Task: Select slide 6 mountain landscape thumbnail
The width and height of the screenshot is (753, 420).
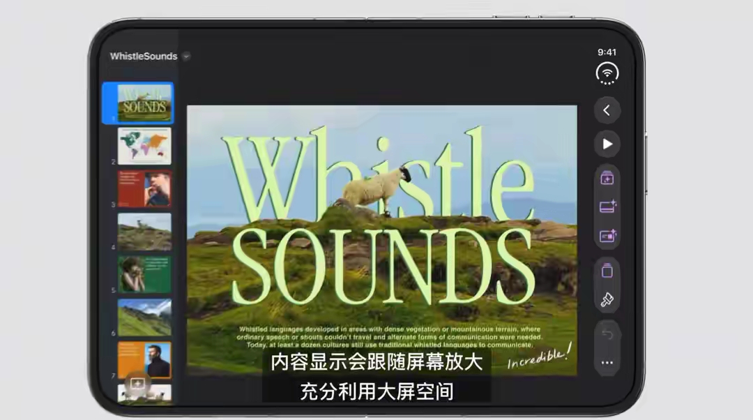Action: pyautogui.click(x=144, y=317)
